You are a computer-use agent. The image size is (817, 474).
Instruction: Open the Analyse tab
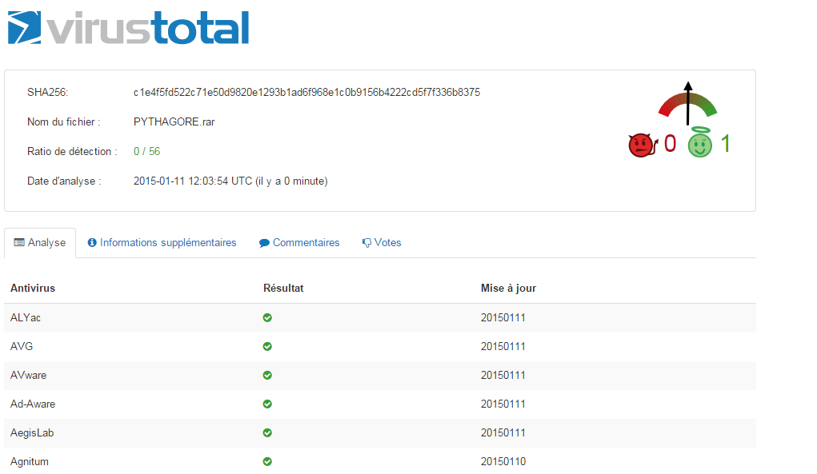pyautogui.click(x=40, y=242)
